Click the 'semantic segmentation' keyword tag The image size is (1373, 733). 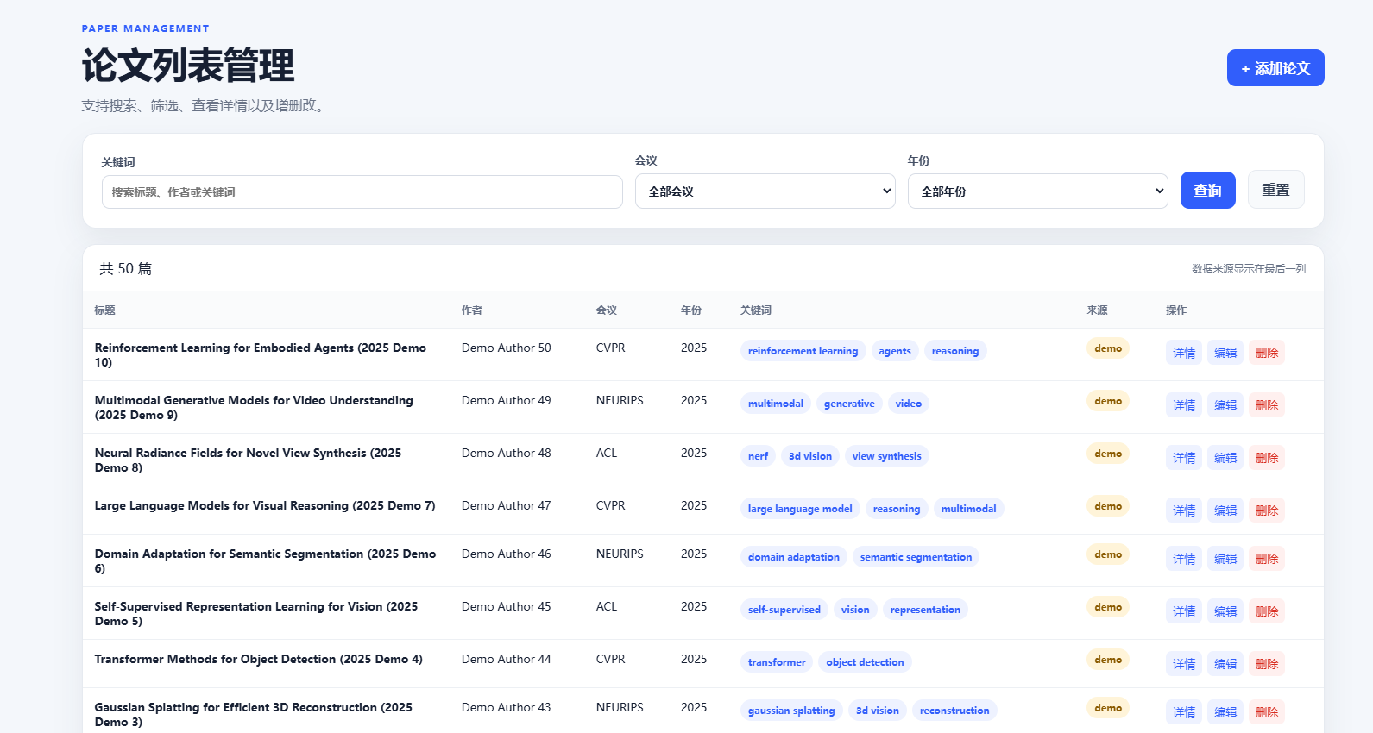[916, 557]
